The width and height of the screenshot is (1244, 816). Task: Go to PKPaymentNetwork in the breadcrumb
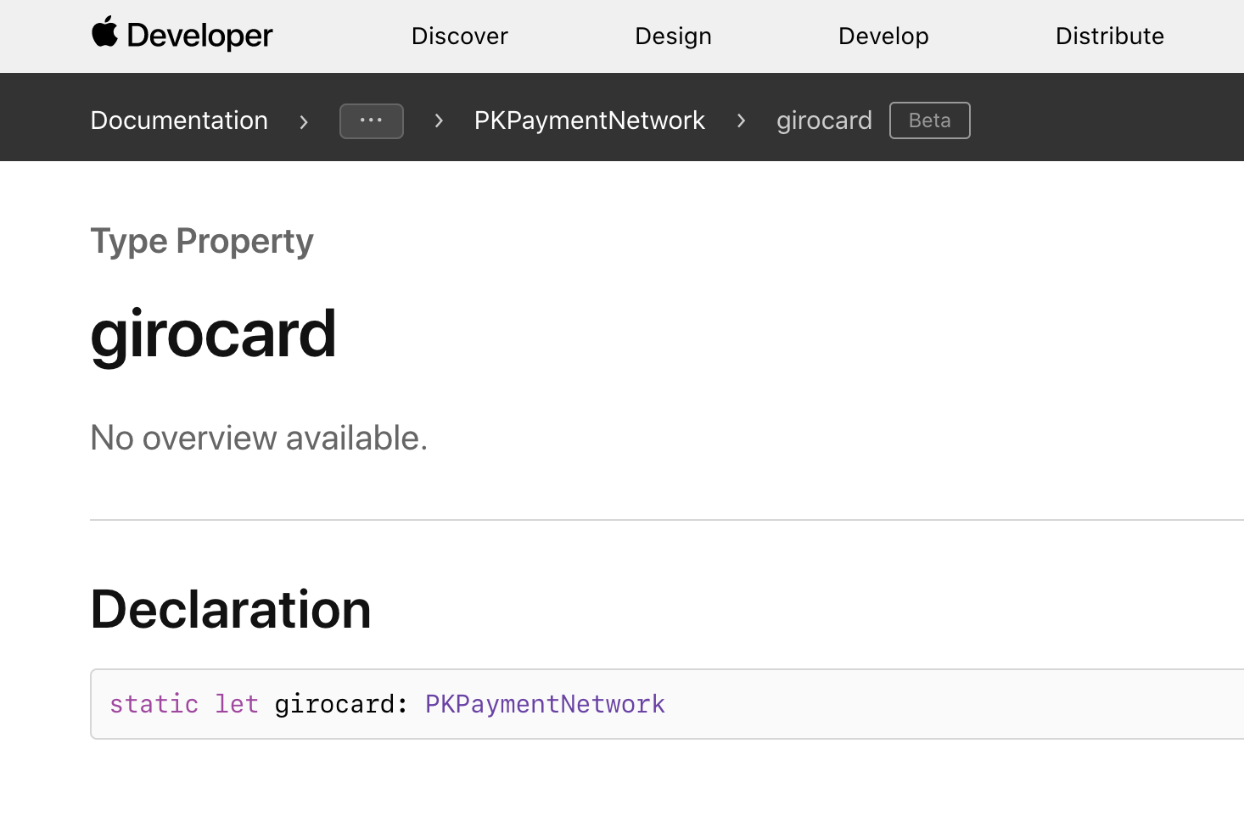(x=589, y=120)
